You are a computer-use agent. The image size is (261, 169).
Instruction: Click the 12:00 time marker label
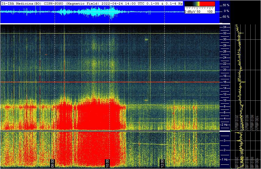pos(162,162)
